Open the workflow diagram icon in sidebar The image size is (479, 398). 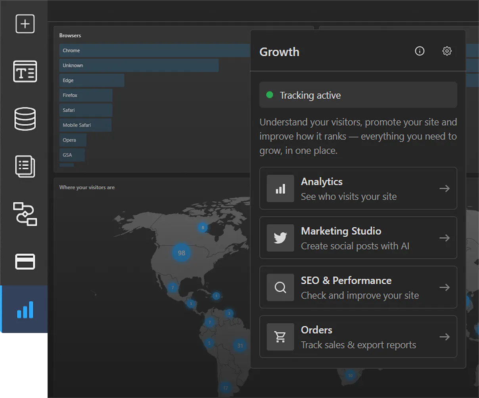tap(25, 214)
